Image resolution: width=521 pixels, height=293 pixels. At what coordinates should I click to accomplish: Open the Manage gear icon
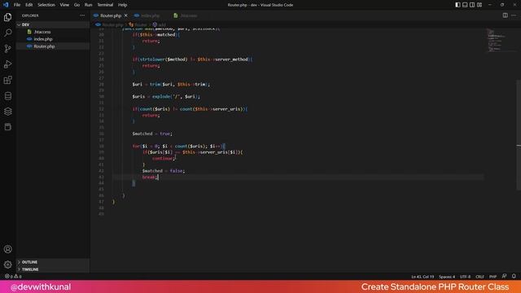pyautogui.click(x=7, y=265)
